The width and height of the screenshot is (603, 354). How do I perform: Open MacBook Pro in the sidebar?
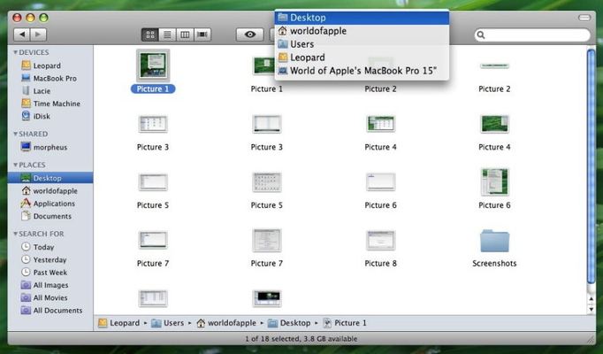(50, 78)
